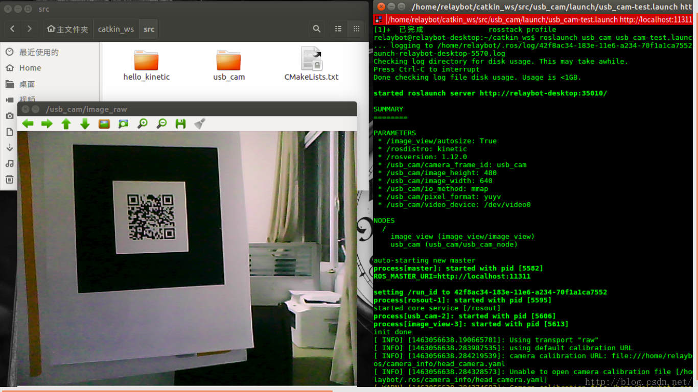Screen dimensions: 698x392
Task: Click the camera image of the QR code
Action: (x=187, y=258)
